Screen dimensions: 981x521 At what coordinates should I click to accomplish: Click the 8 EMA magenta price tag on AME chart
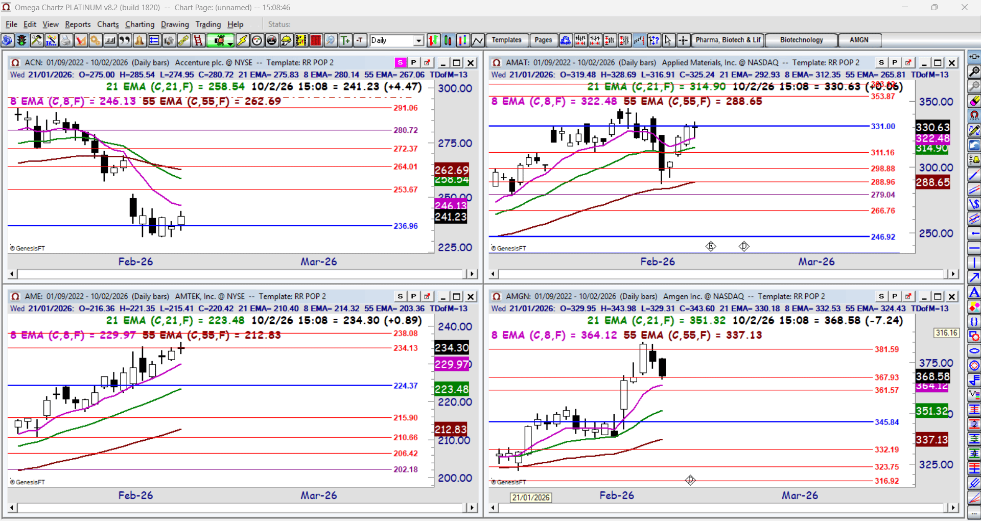pos(452,365)
